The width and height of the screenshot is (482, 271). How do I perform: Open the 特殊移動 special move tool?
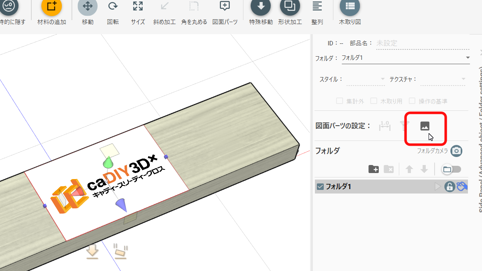(261, 7)
